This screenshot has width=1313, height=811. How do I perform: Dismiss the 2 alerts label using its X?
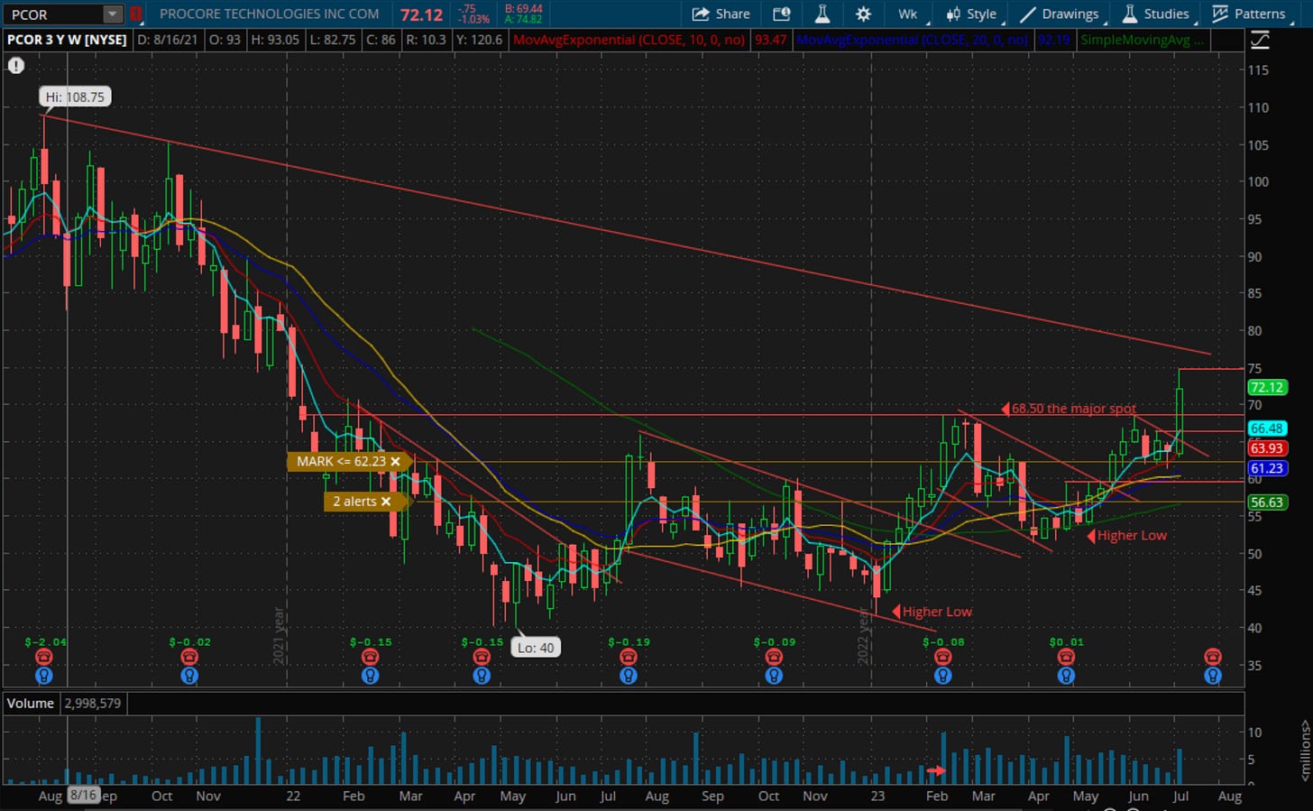(x=386, y=502)
